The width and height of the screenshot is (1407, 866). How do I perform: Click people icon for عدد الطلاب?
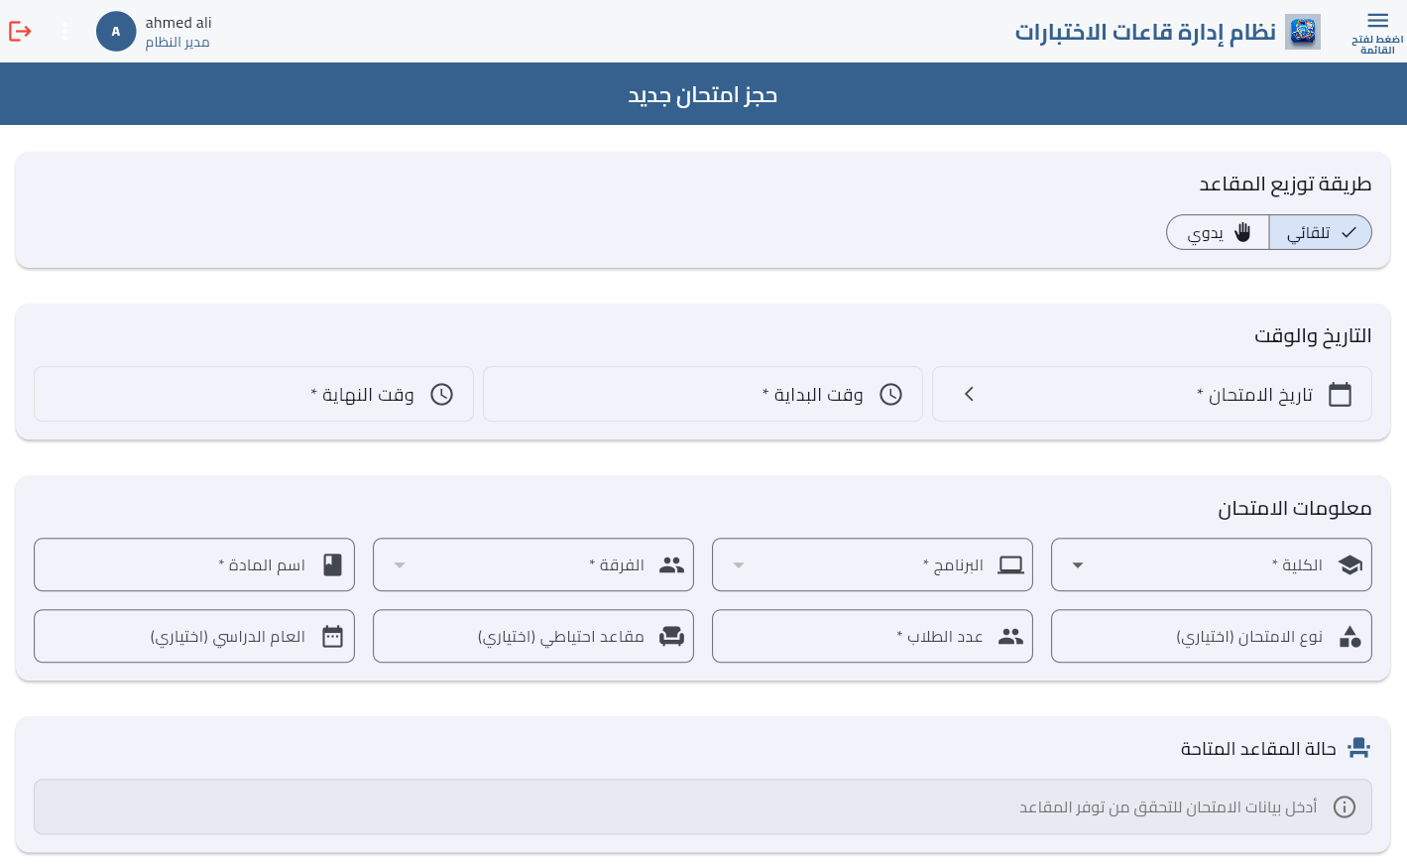pyautogui.click(x=1010, y=636)
